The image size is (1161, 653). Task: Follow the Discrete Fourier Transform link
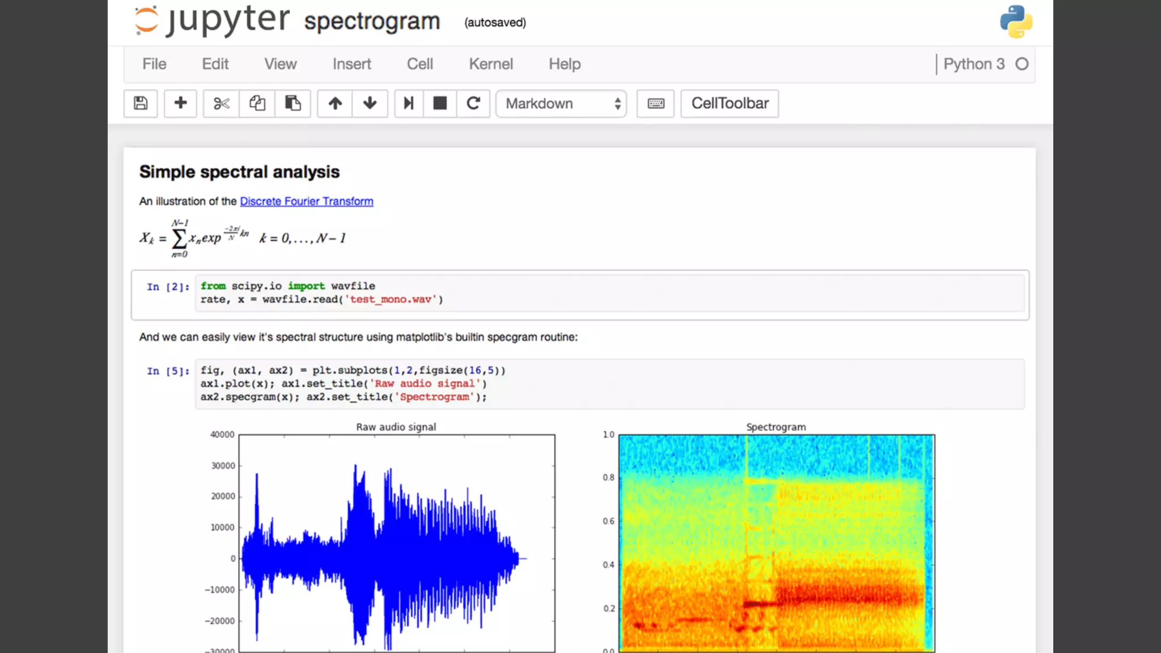(307, 201)
